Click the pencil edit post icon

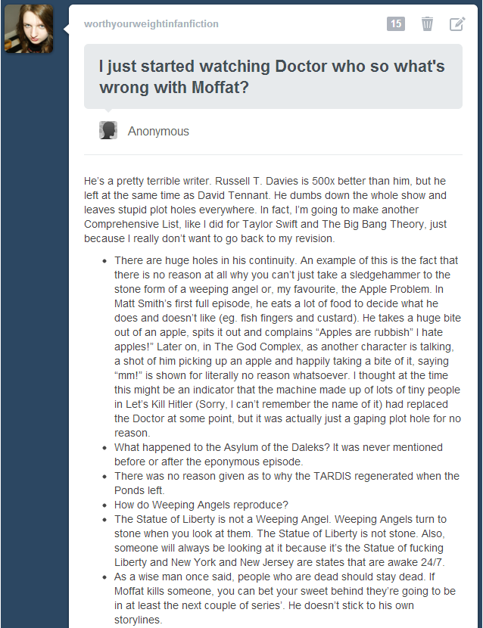457,24
